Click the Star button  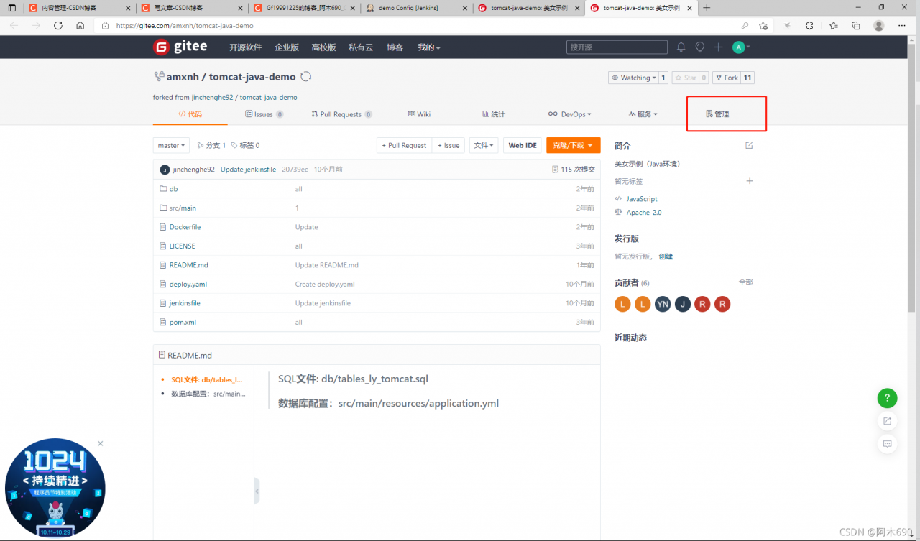pos(686,78)
